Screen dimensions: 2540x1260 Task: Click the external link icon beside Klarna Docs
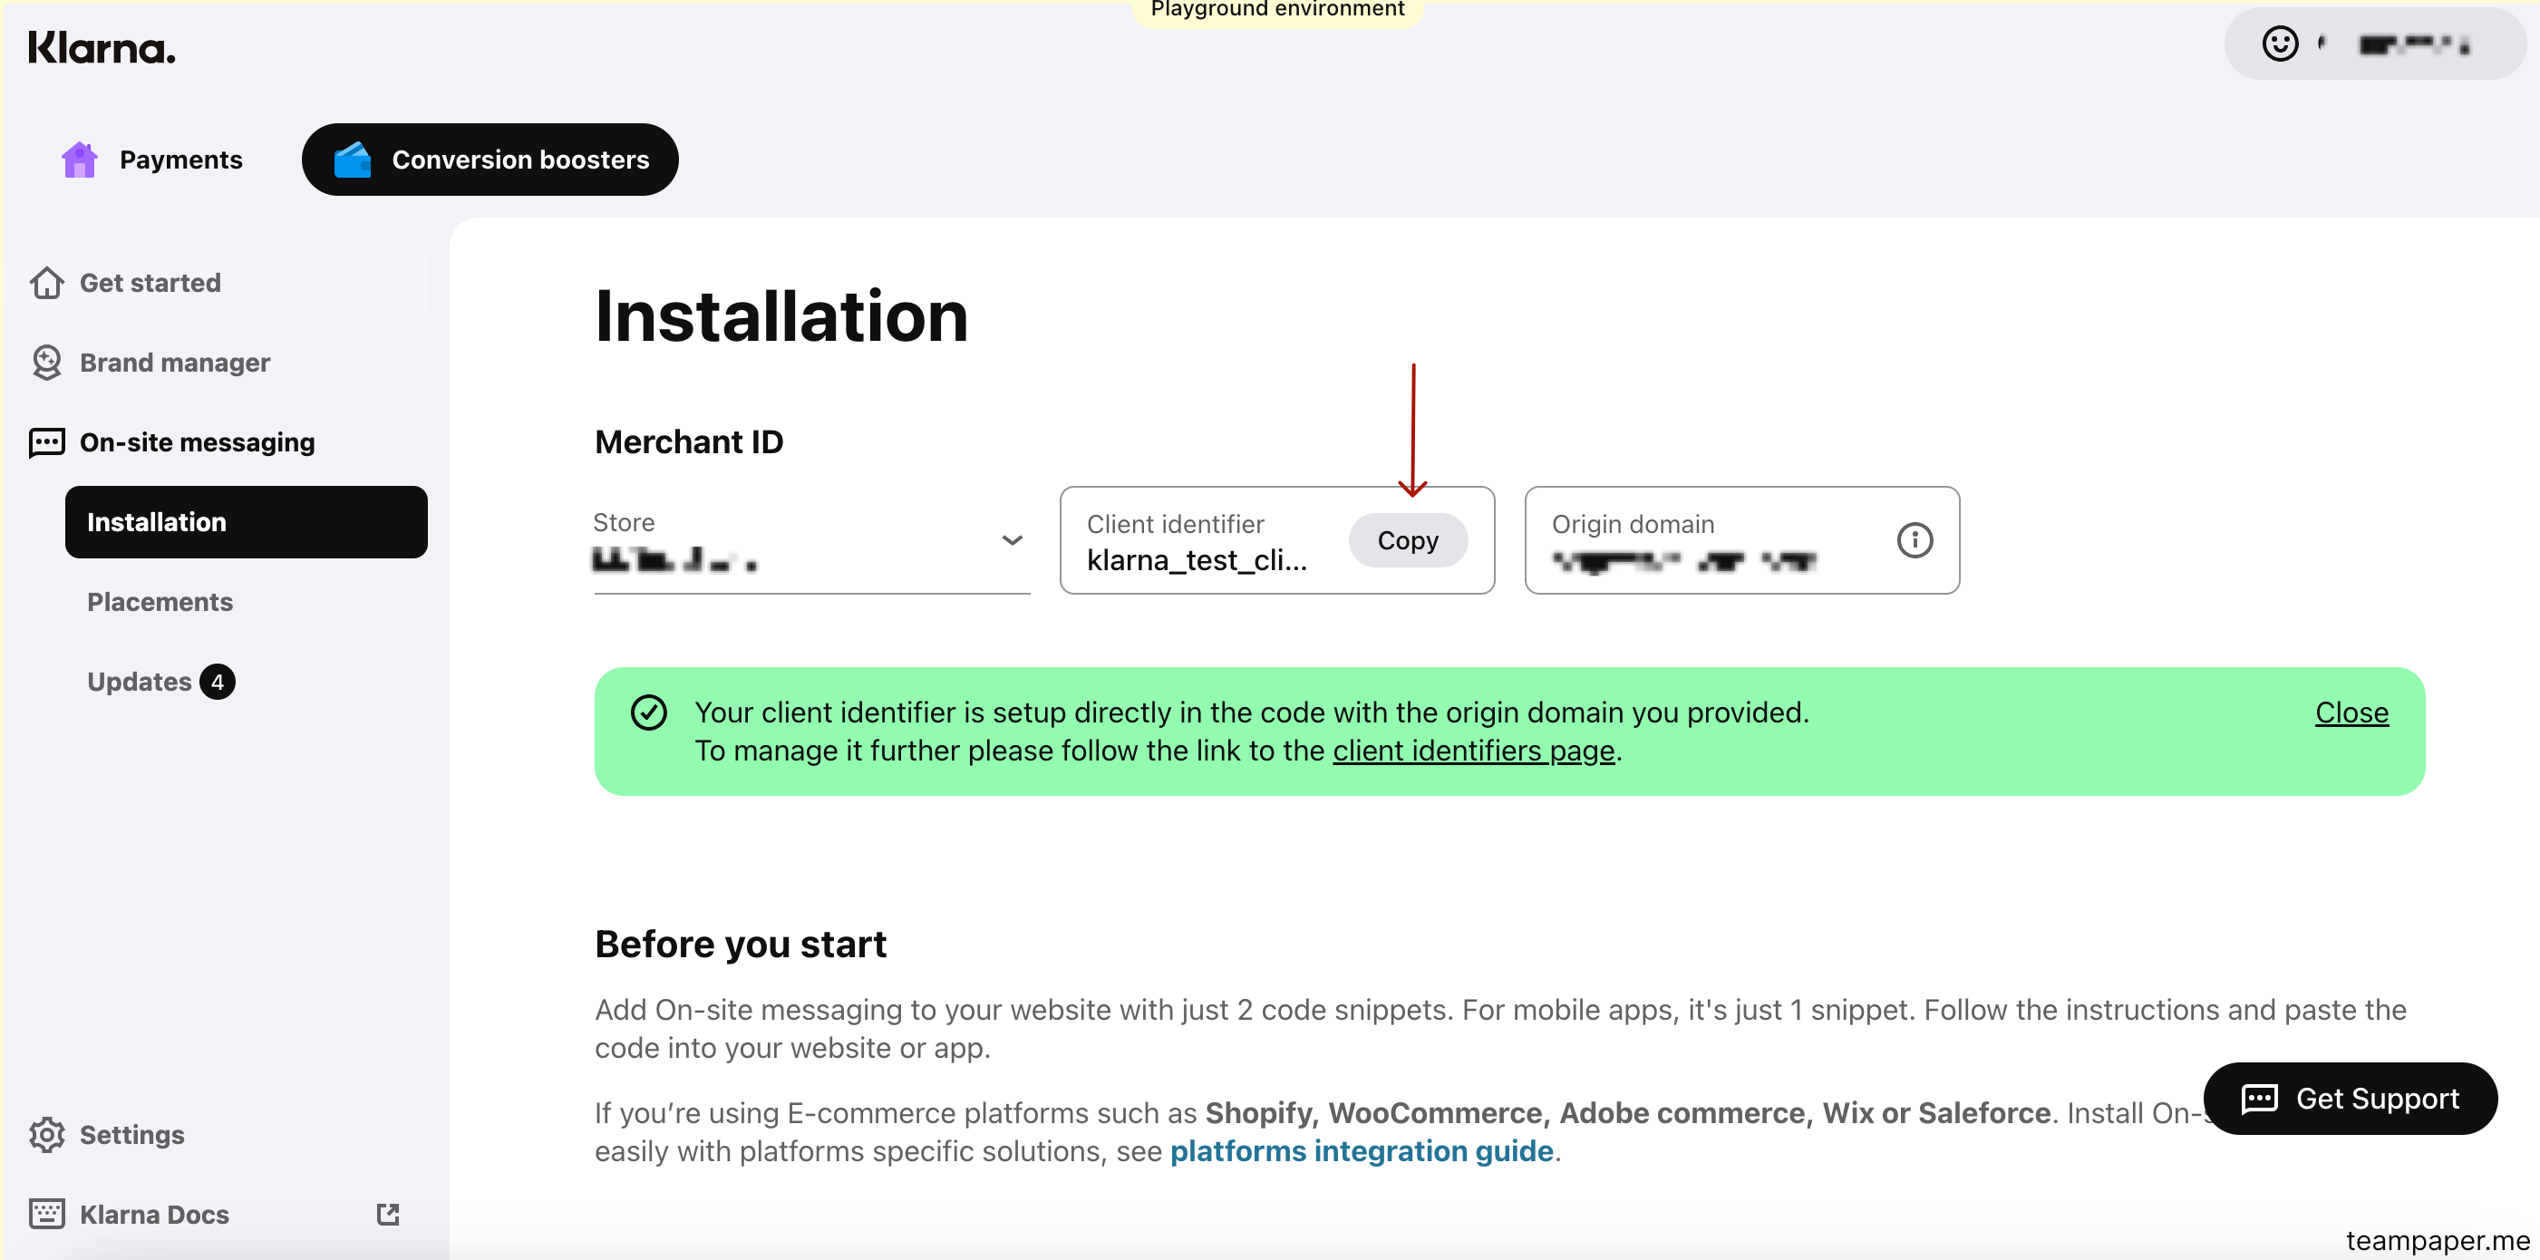(x=389, y=1214)
